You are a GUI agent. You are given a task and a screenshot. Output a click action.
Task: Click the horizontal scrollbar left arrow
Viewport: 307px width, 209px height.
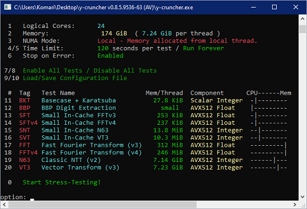tap(4, 205)
